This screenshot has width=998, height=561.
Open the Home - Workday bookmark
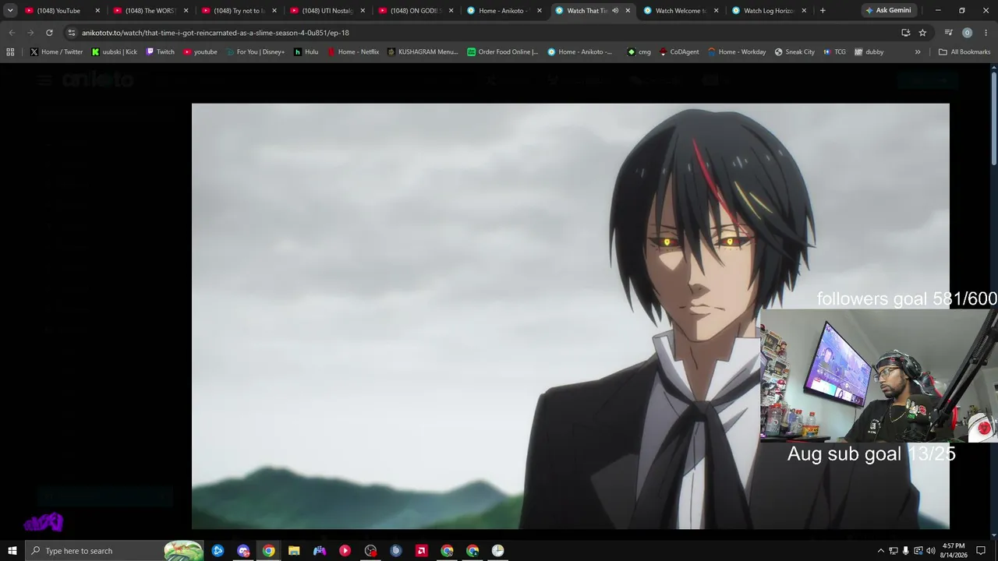click(737, 52)
